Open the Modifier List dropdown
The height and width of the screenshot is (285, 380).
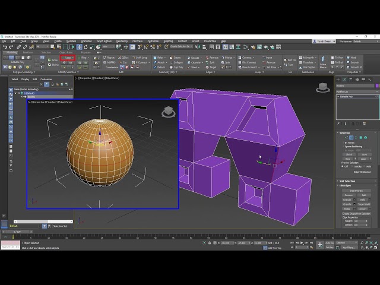coord(357,91)
